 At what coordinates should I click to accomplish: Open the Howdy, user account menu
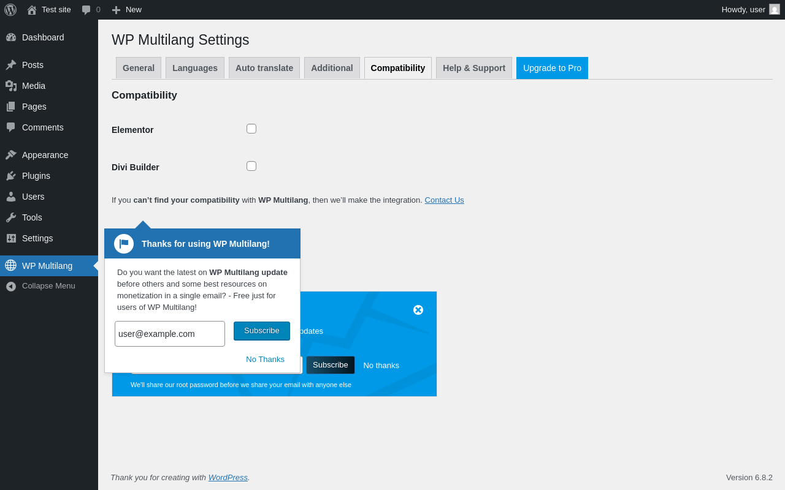pyautogui.click(x=750, y=10)
